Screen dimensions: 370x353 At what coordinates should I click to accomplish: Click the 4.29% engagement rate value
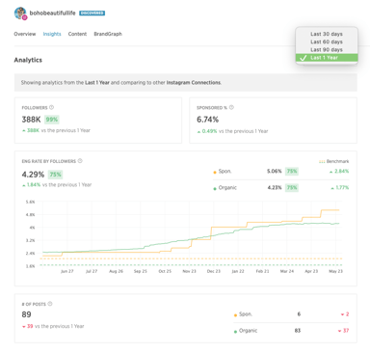(x=33, y=175)
